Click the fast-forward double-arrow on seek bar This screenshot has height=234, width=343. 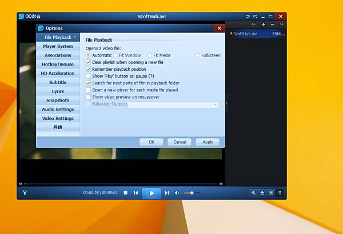221,184
